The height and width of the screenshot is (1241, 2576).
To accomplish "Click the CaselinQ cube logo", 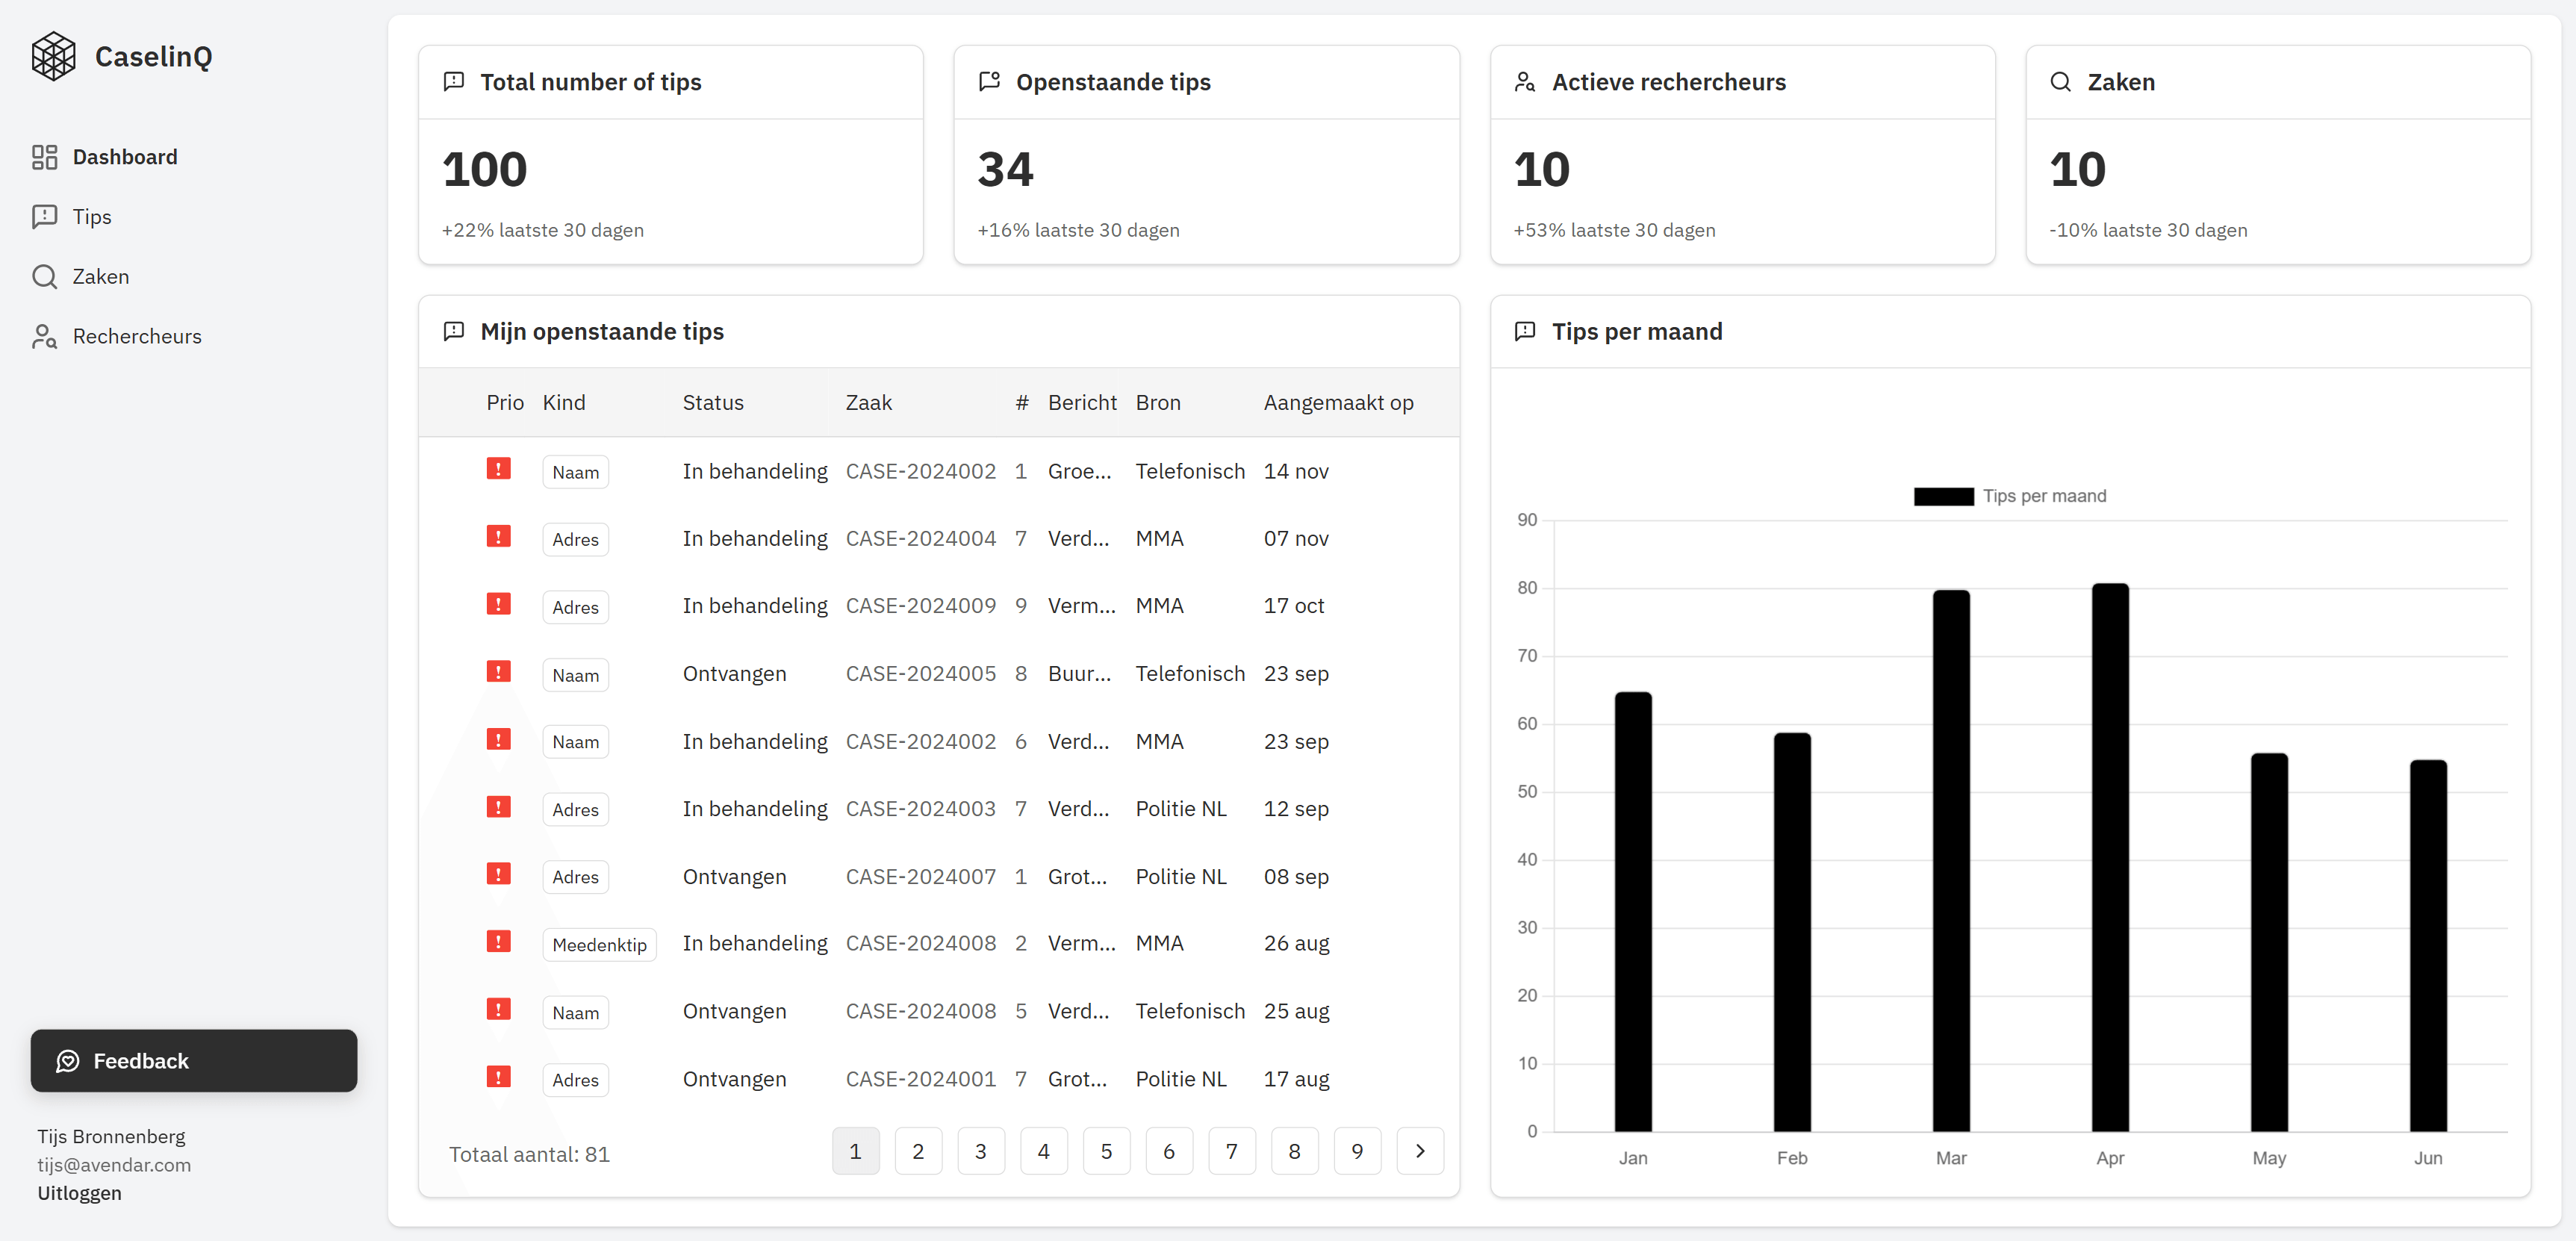I will [54, 56].
